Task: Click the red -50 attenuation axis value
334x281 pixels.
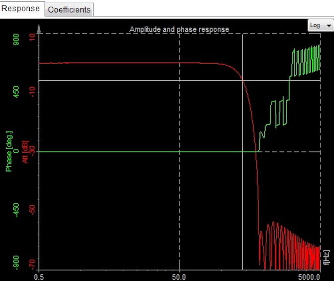Action: (32, 210)
